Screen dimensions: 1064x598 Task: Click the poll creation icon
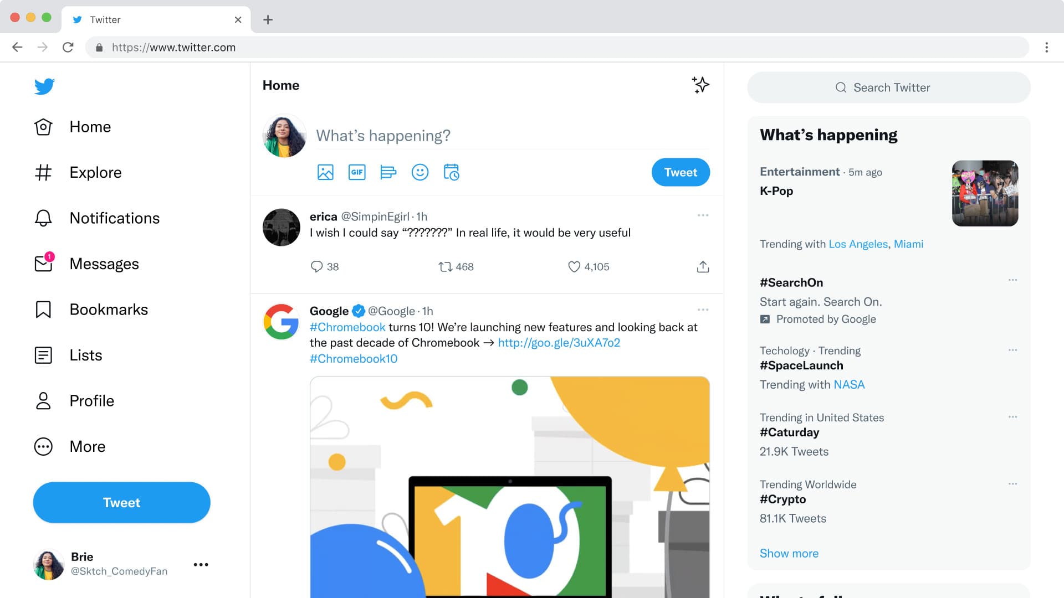pos(387,172)
